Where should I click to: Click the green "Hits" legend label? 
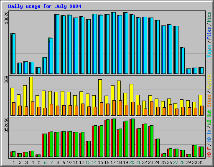[209, 17]
